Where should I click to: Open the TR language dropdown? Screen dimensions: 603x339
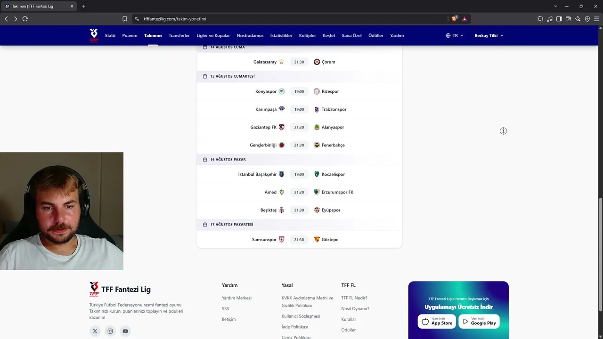(455, 35)
